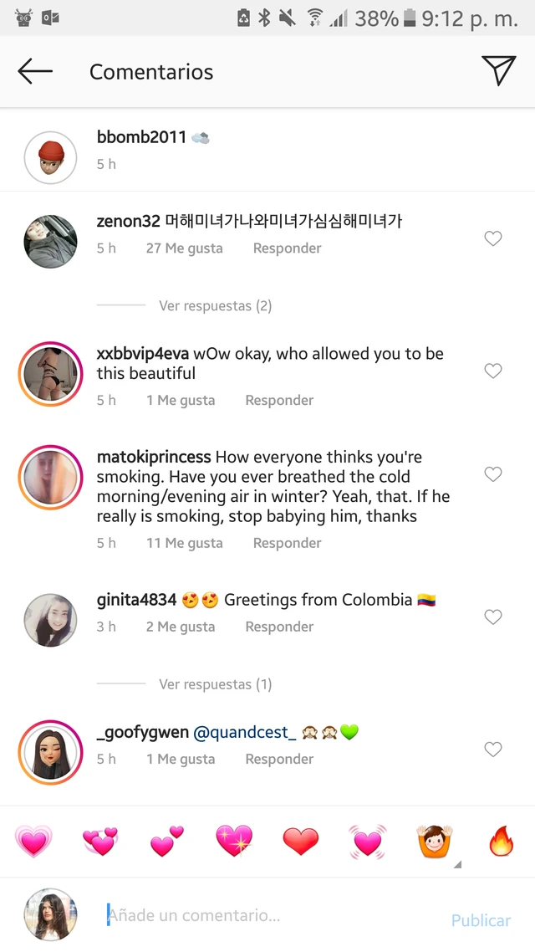Open skin tone variants on raising hands emoji
The width and height of the screenshot is (535, 952).
(x=456, y=864)
